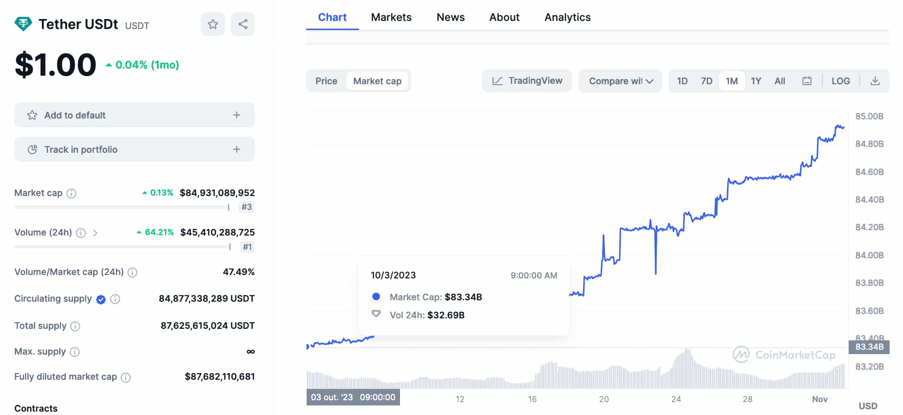This screenshot has height=415, width=903.
Task: Open the Analytics tab
Action: click(567, 17)
